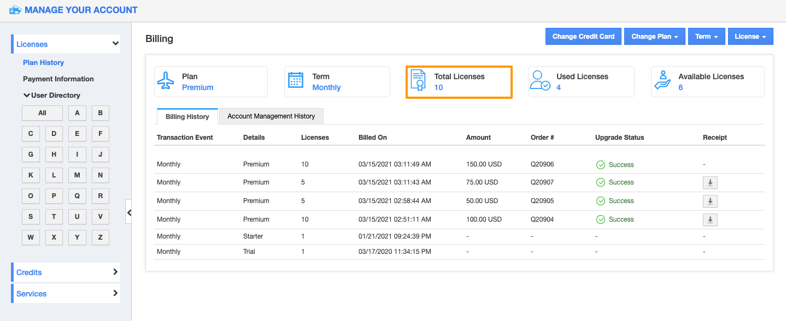The image size is (786, 321).
Task: Open Payment Information in sidebar
Action: 58,79
